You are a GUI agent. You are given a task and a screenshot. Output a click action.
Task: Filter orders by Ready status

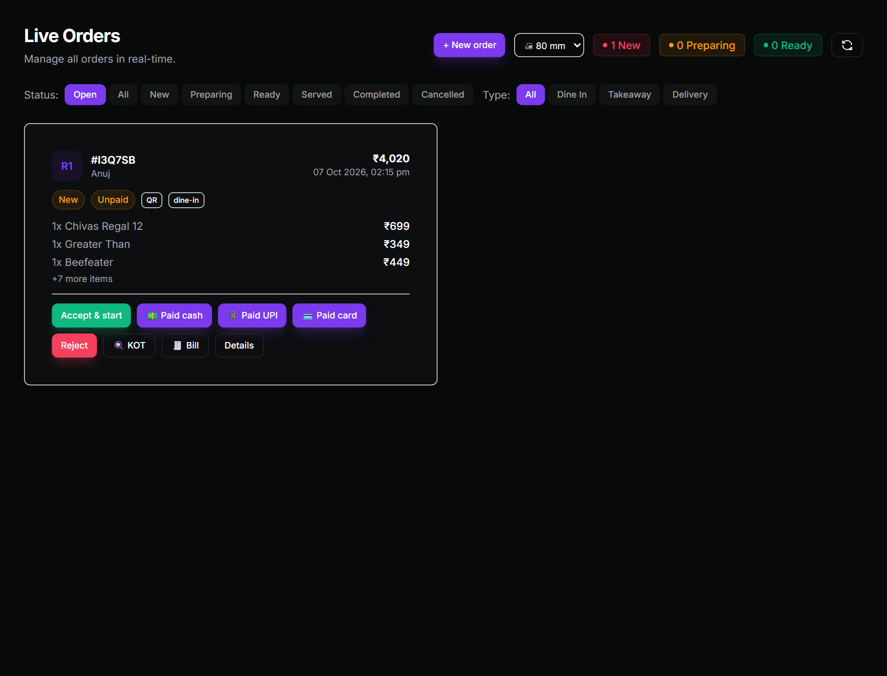coord(267,95)
